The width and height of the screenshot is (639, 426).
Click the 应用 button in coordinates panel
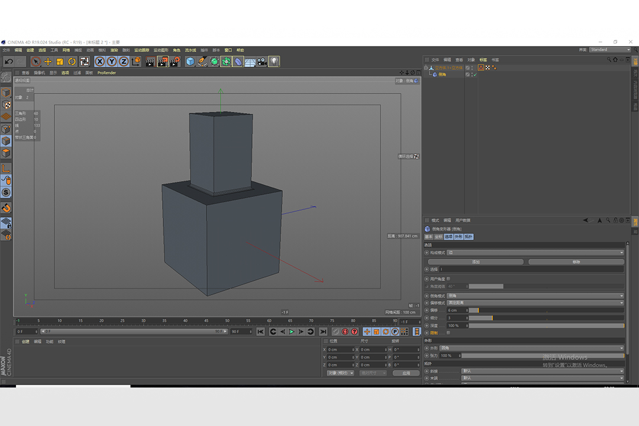click(x=406, y=373)
